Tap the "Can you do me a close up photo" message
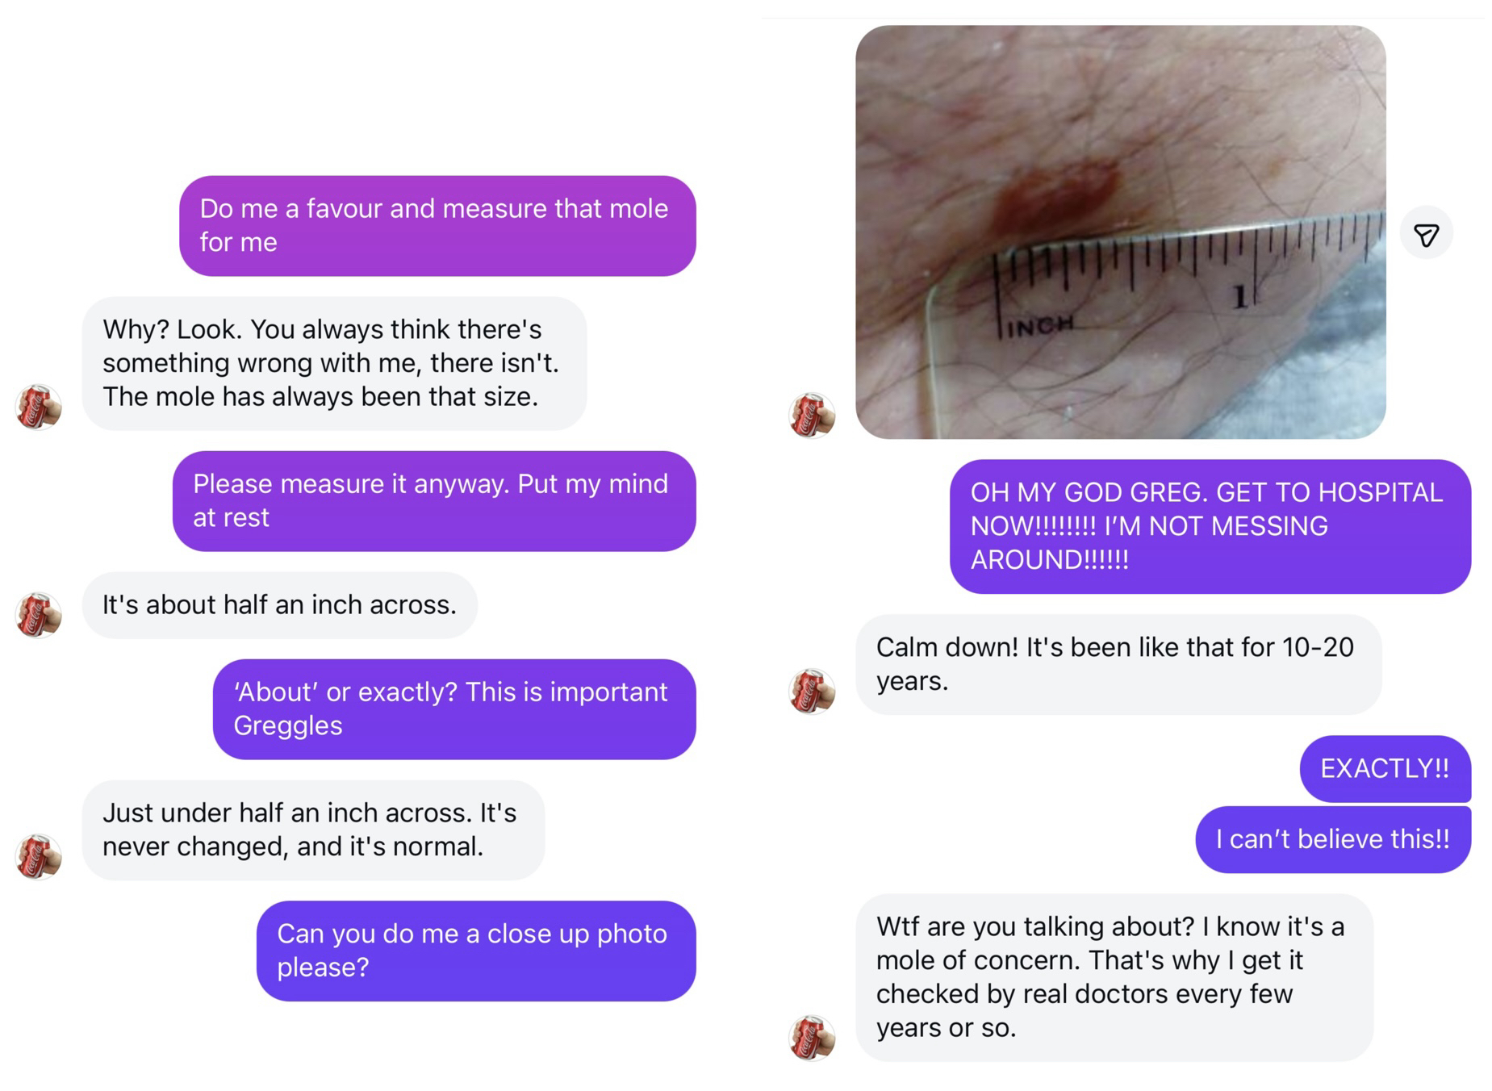Screen dimensions: 1492x1091 tap(475, 951)
